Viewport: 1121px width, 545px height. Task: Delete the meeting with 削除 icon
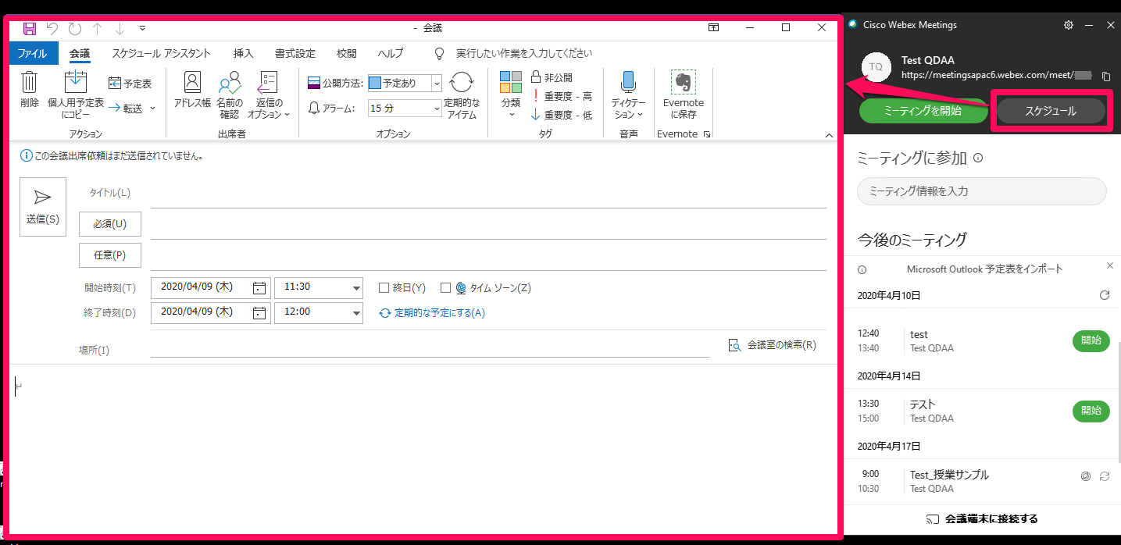[x=30, y=90]
